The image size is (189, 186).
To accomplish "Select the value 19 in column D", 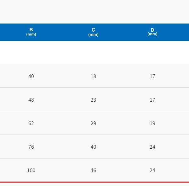I will (152, 123).
